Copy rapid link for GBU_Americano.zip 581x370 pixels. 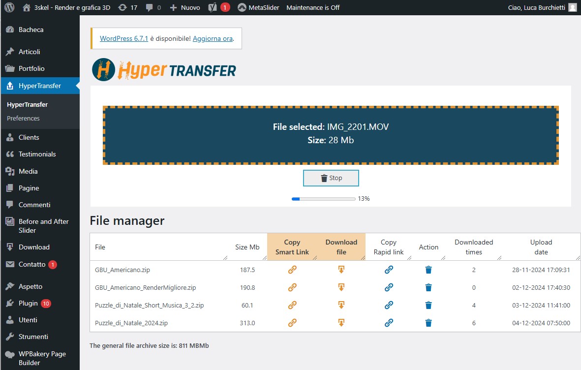point(389,270)
